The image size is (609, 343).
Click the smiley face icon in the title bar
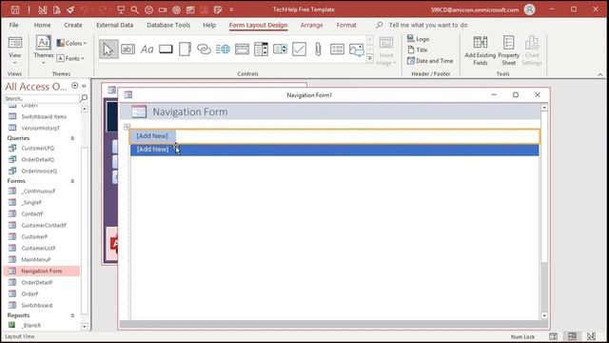tap(148, 10)
